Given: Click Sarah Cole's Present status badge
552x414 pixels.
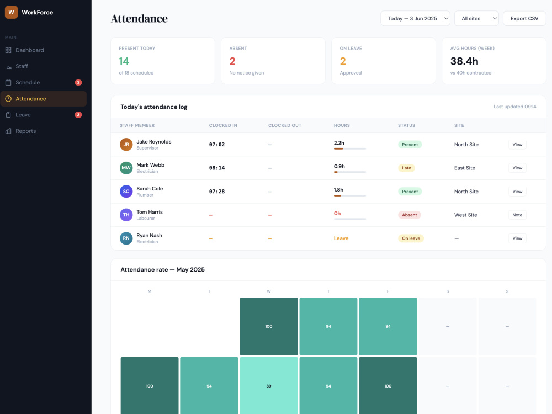Looking at the screenshot, I should (410, 192).
